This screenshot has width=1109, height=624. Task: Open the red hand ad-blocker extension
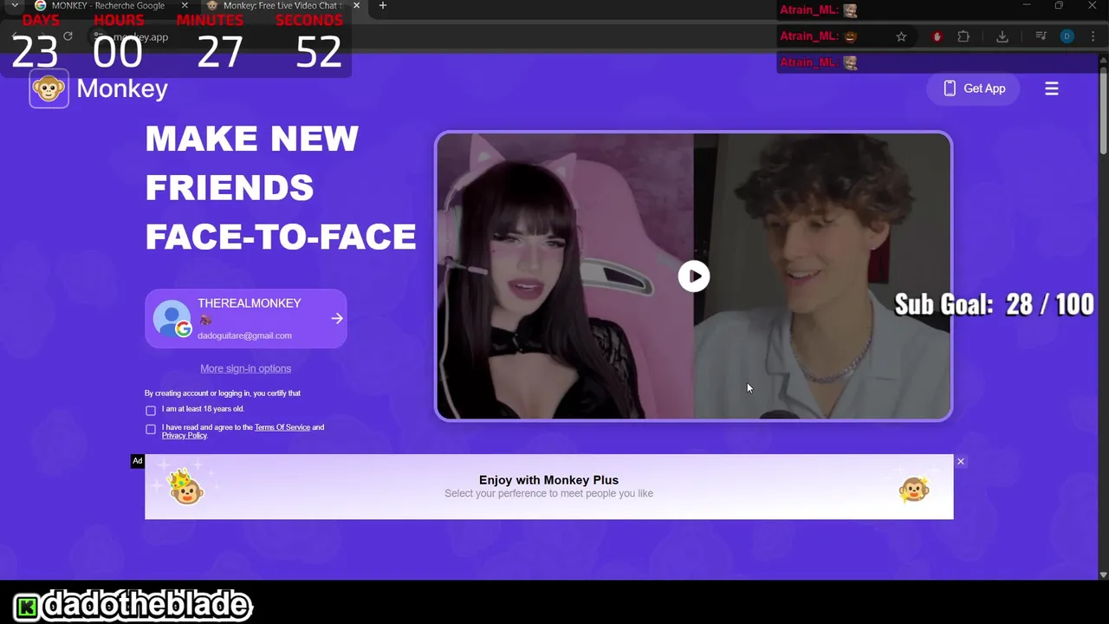(x=937, y=36)
